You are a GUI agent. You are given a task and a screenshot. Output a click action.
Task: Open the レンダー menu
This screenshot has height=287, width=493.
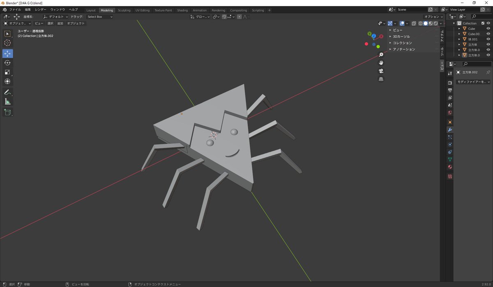[41, 10]
